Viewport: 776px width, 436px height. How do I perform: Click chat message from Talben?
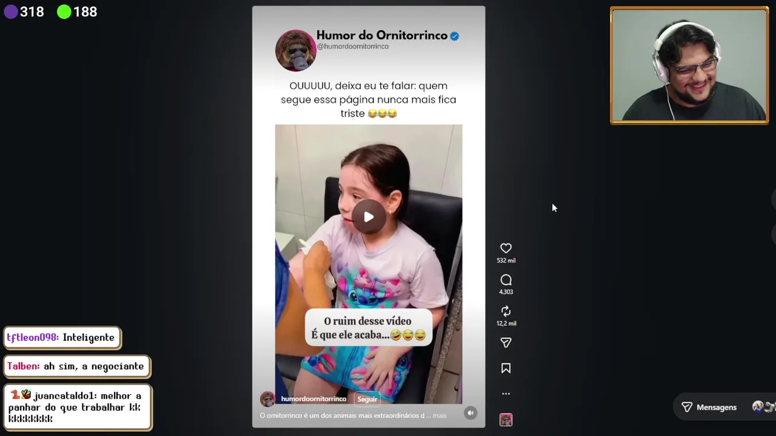tap(77, 366)
